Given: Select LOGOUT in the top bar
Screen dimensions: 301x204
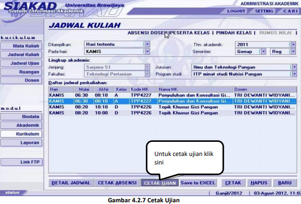Looking at the screenshot, I should (x=236, y=11).
